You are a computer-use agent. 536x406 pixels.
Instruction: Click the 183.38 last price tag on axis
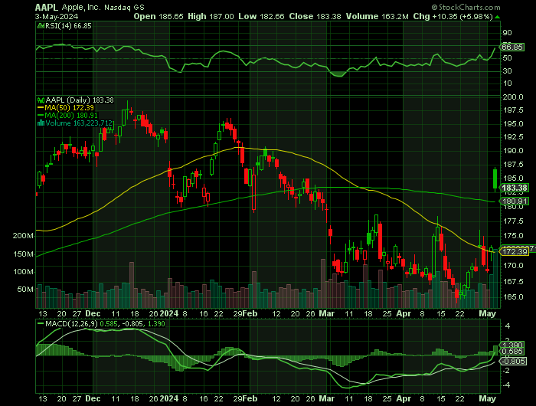(x=514, y=188)
